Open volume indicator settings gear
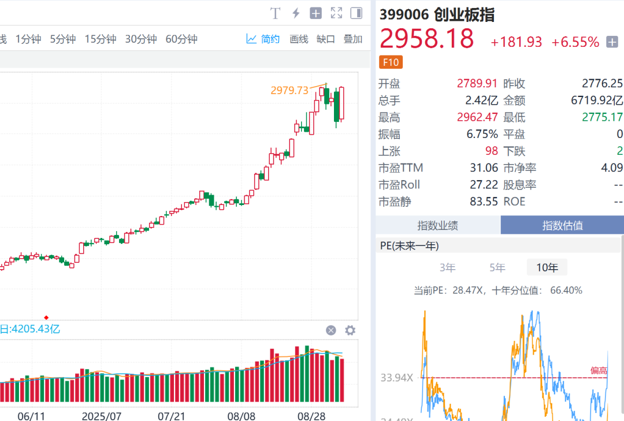 350,330
